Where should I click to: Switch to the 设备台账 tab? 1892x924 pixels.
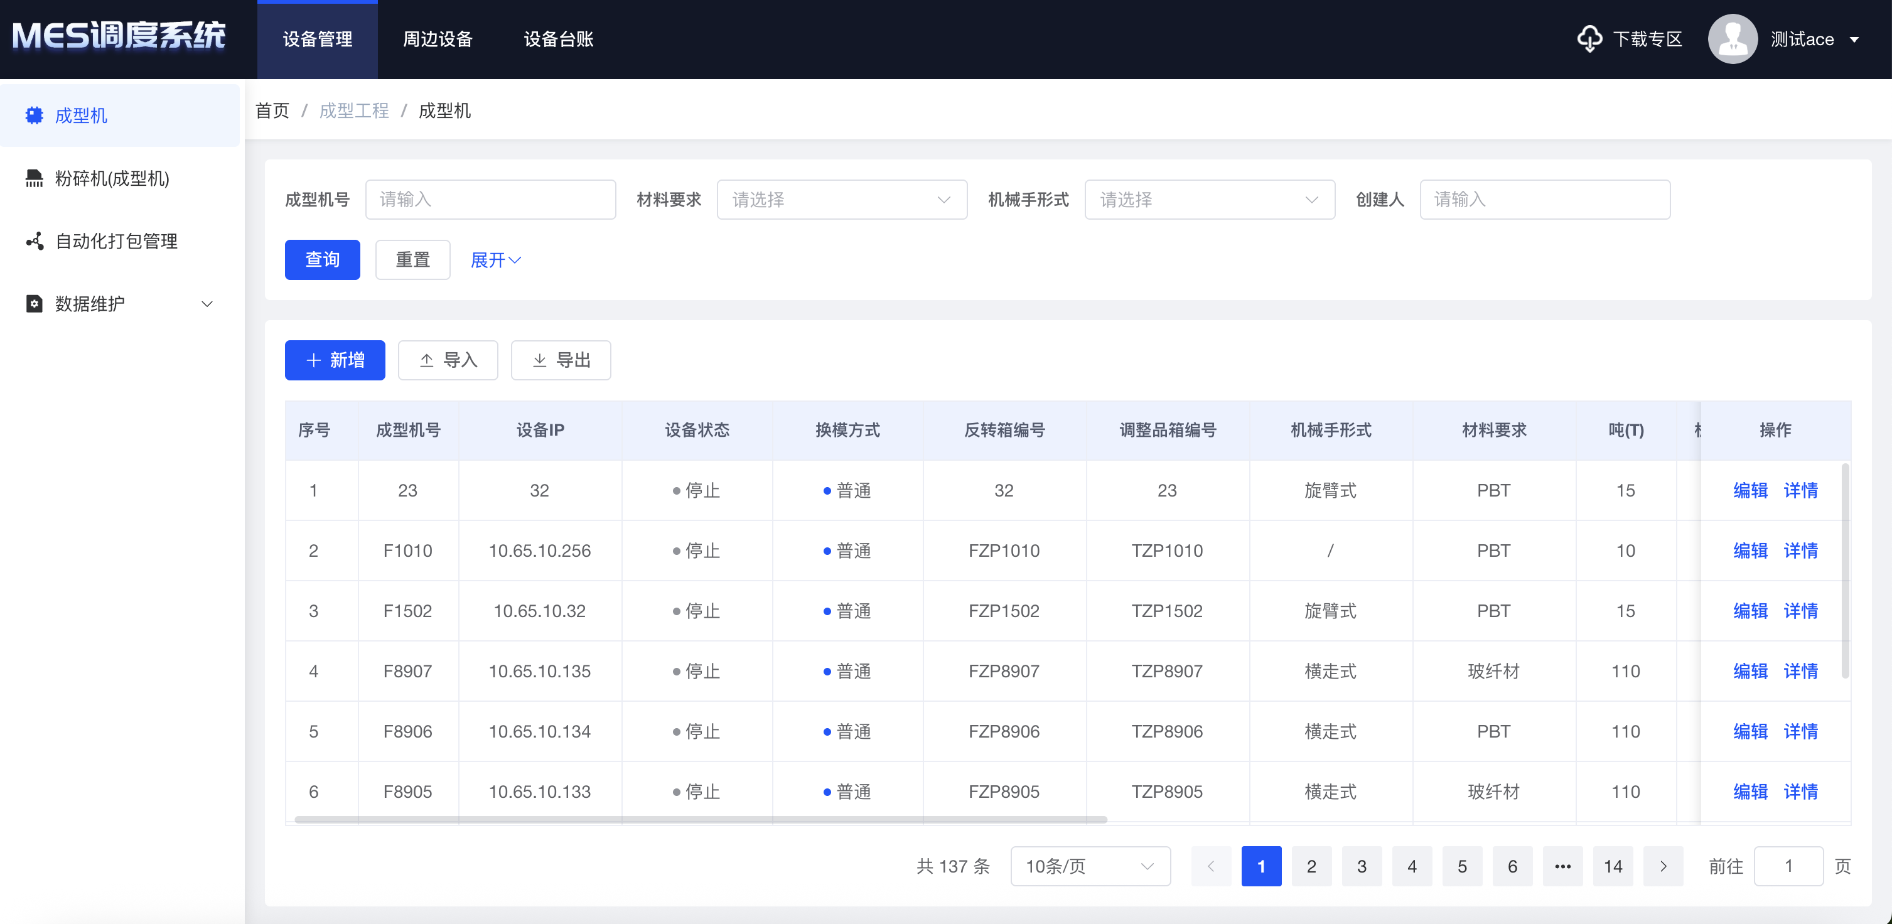click(x=557, y=39)
